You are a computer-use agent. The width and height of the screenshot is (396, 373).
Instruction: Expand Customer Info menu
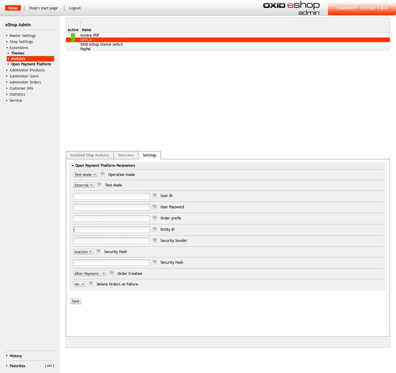click(x=21, y=88)
